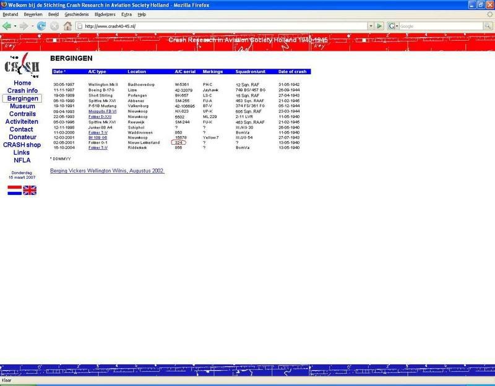The height and width of the screenshot is (386, 495).
Task: Click the Squadron/unit column header
Action: point(251,72)
